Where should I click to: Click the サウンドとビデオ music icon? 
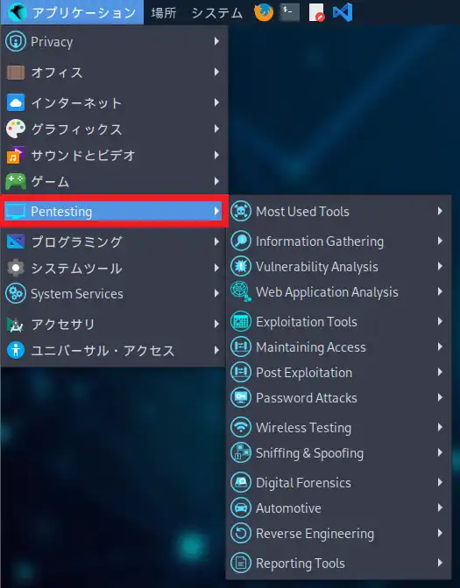[x=16, y=155]
